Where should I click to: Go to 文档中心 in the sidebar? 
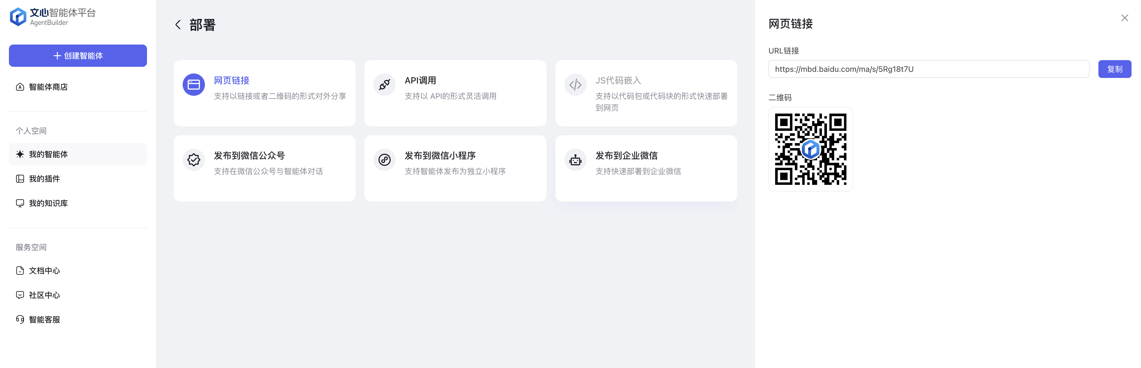coord(44,271)
